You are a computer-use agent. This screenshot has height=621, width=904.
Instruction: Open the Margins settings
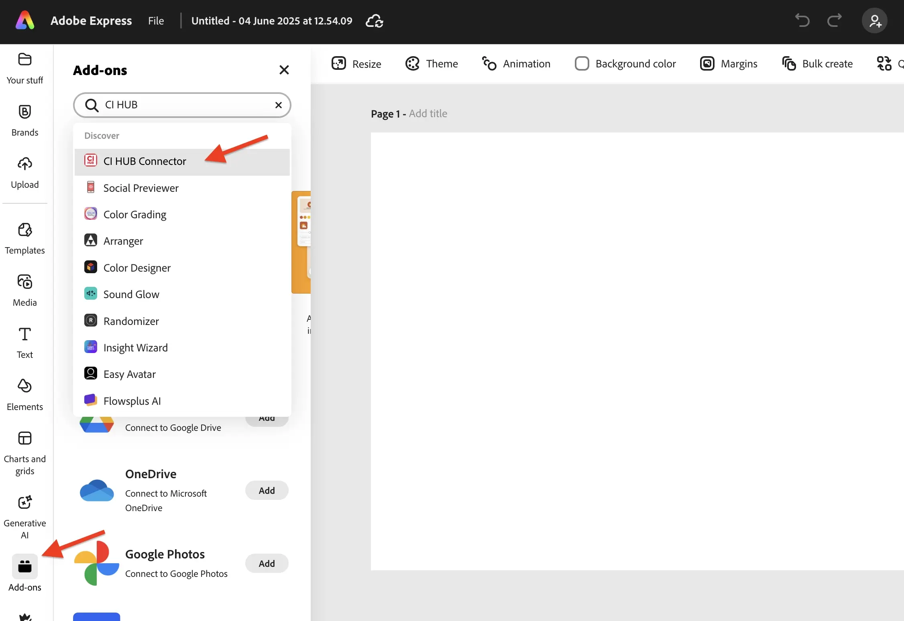tap(729, 63)
